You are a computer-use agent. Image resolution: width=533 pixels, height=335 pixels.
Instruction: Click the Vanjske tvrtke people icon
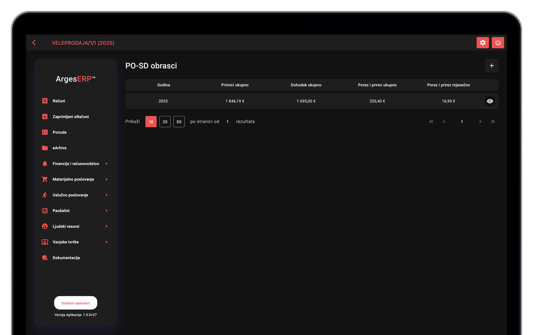click(x=45, y=242)
